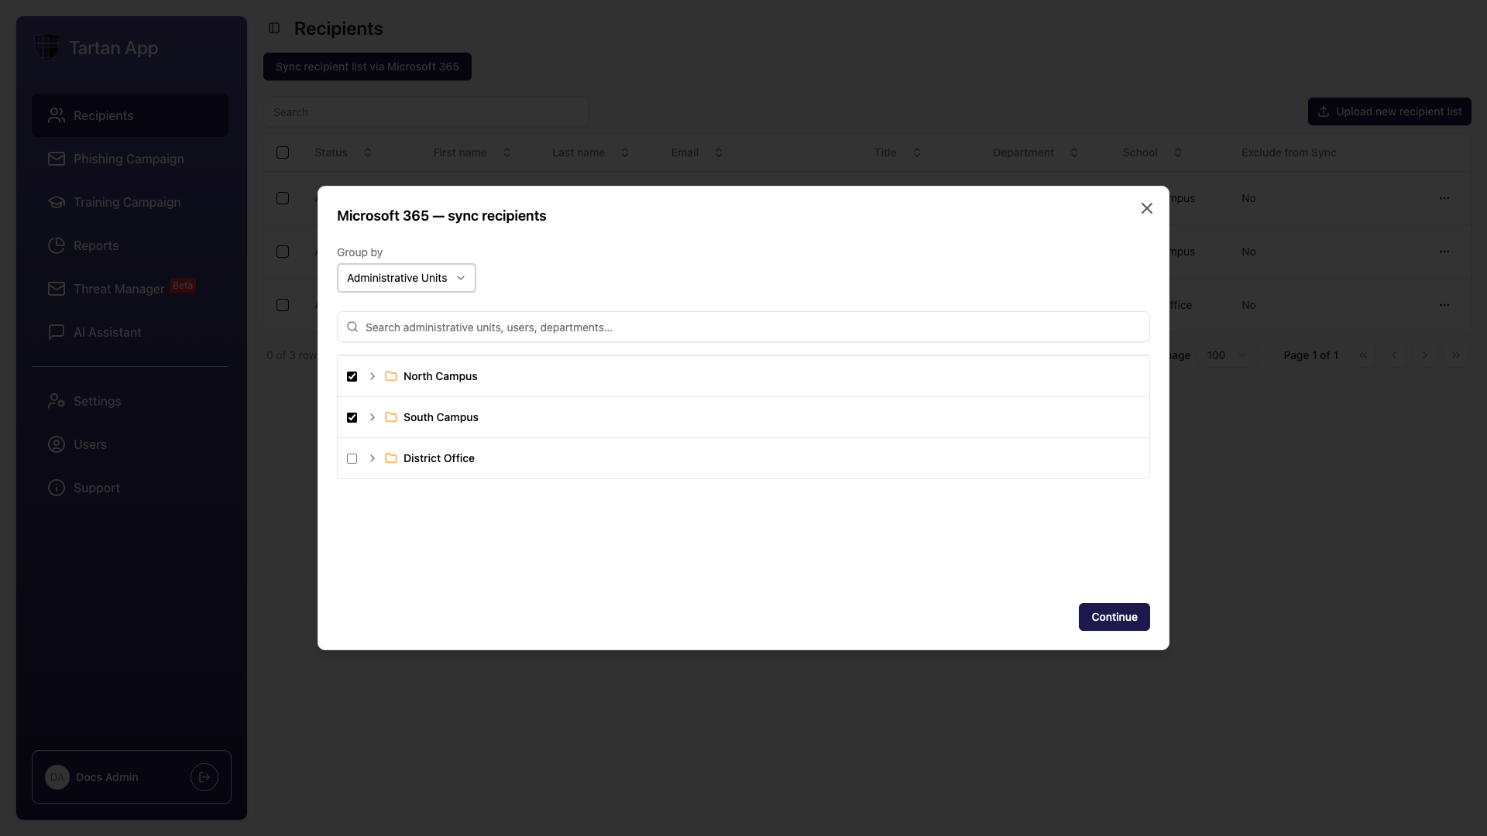The image size is (1487, 836).
Task: Click the Settings user-gear icon
Action: coord(57,401)
